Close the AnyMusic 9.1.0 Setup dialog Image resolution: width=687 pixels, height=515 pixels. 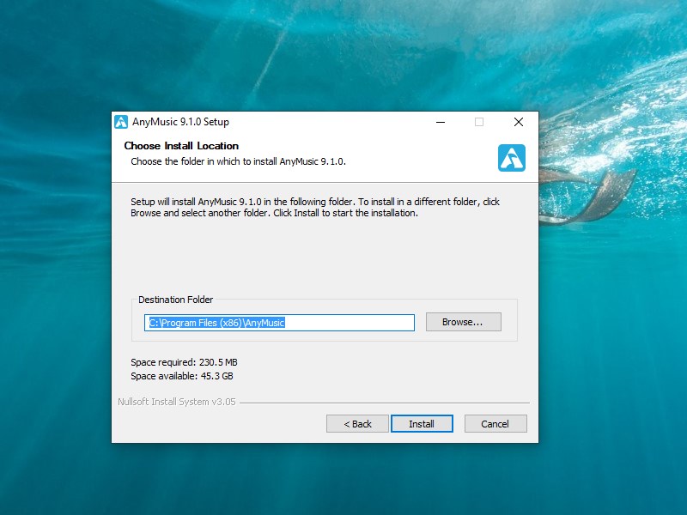pyautogui.click(x=519, y=122)
